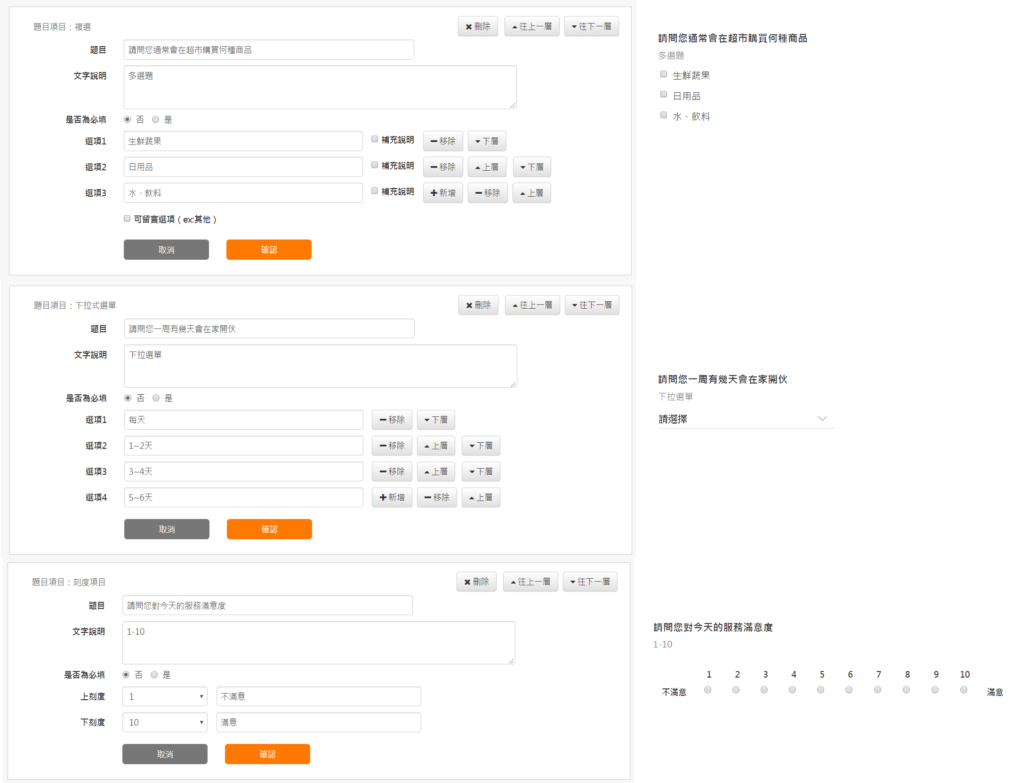Cancel editing the 刻度項目 question

[x=165, y=754]
